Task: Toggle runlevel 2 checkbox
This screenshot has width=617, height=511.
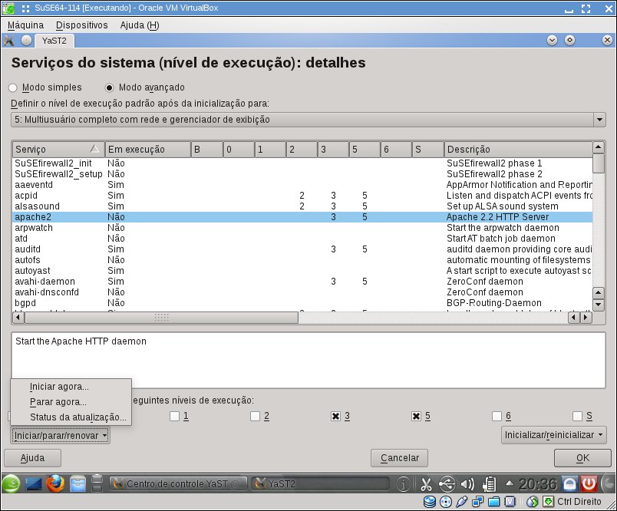Action: (x=255, y=416)
